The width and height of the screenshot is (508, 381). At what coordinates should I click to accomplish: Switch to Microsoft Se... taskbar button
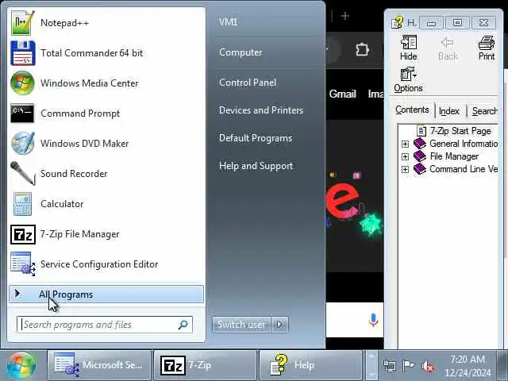(x=99, y=365)
